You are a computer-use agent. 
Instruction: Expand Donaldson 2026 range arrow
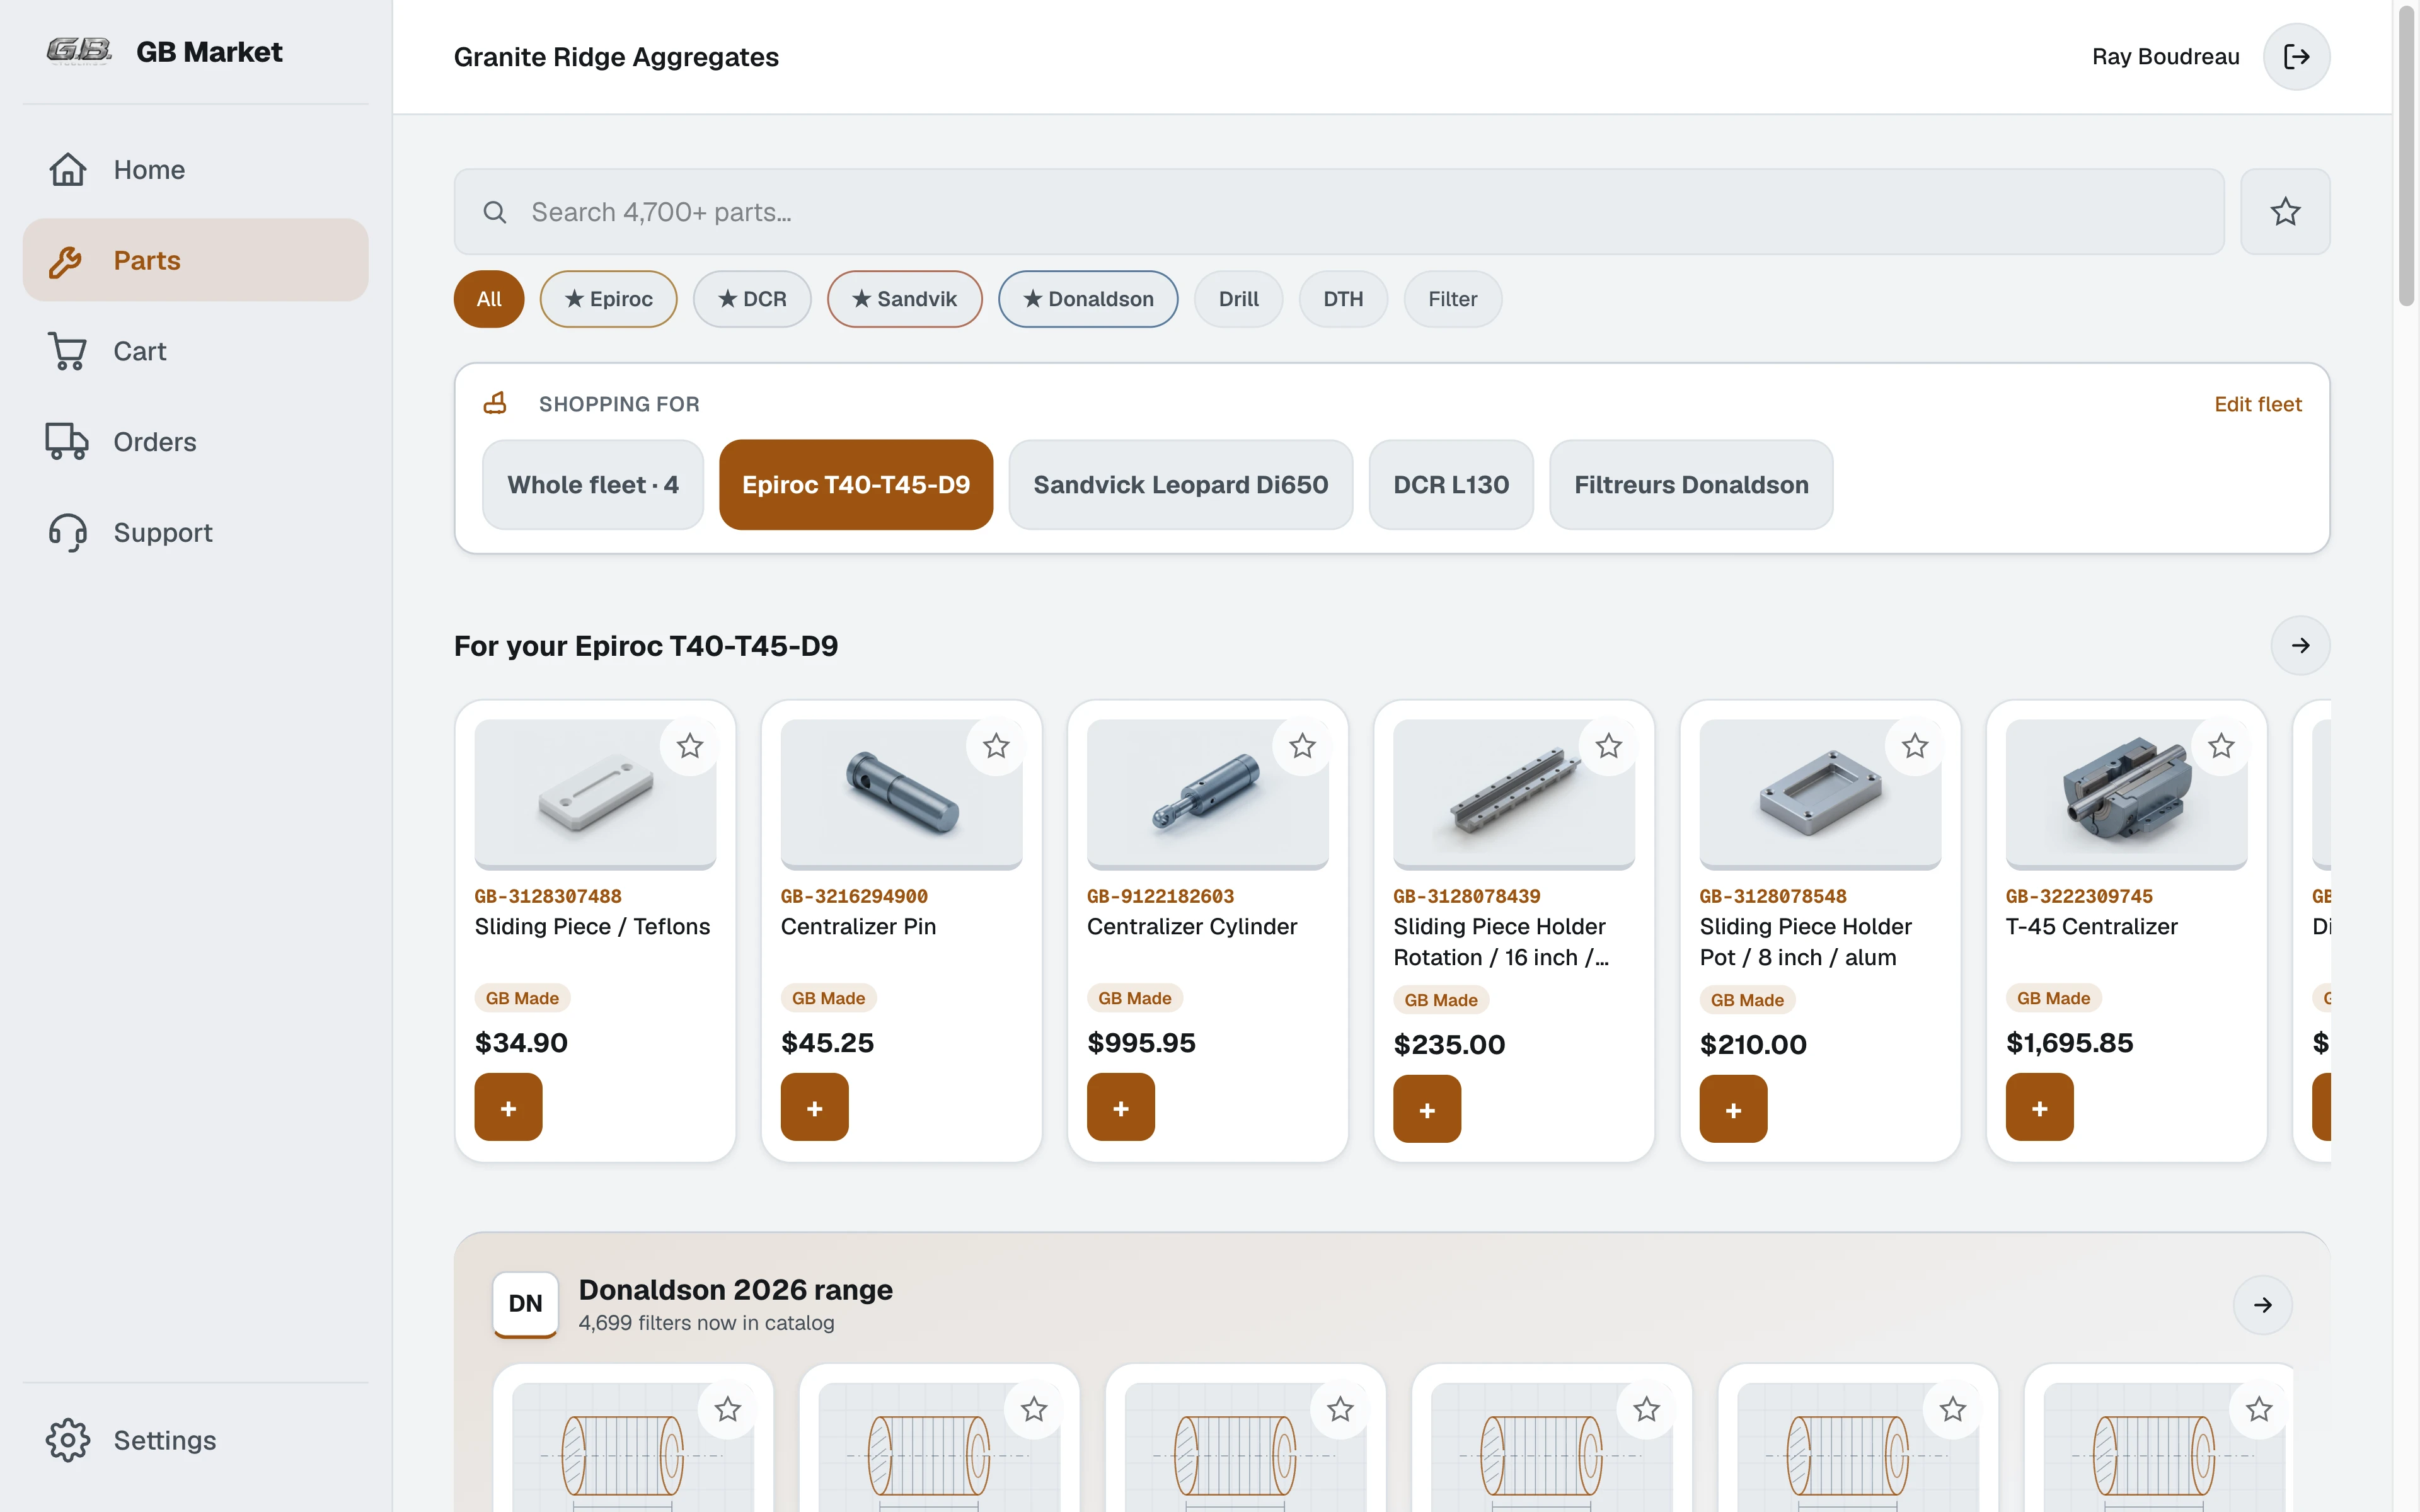click(2262, 1305)
